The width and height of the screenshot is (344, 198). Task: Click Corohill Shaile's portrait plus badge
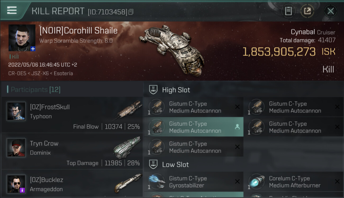(33, 49)
